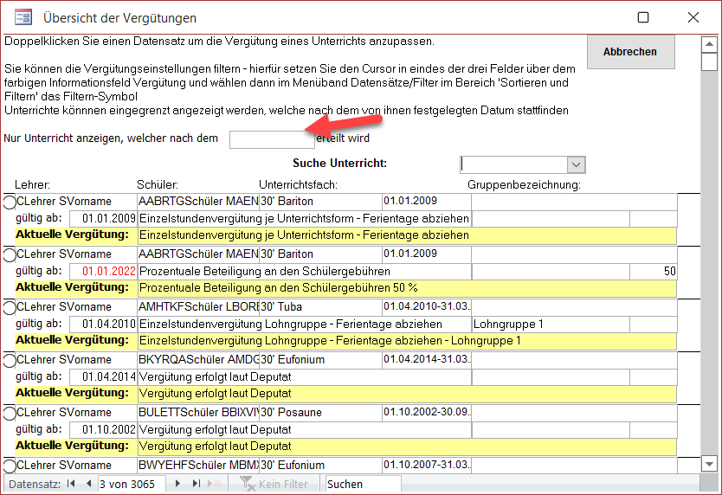Viewport: 722px width, 495px height.
Task: Open the Suche Unterricht dropdown
Action: 576,164
